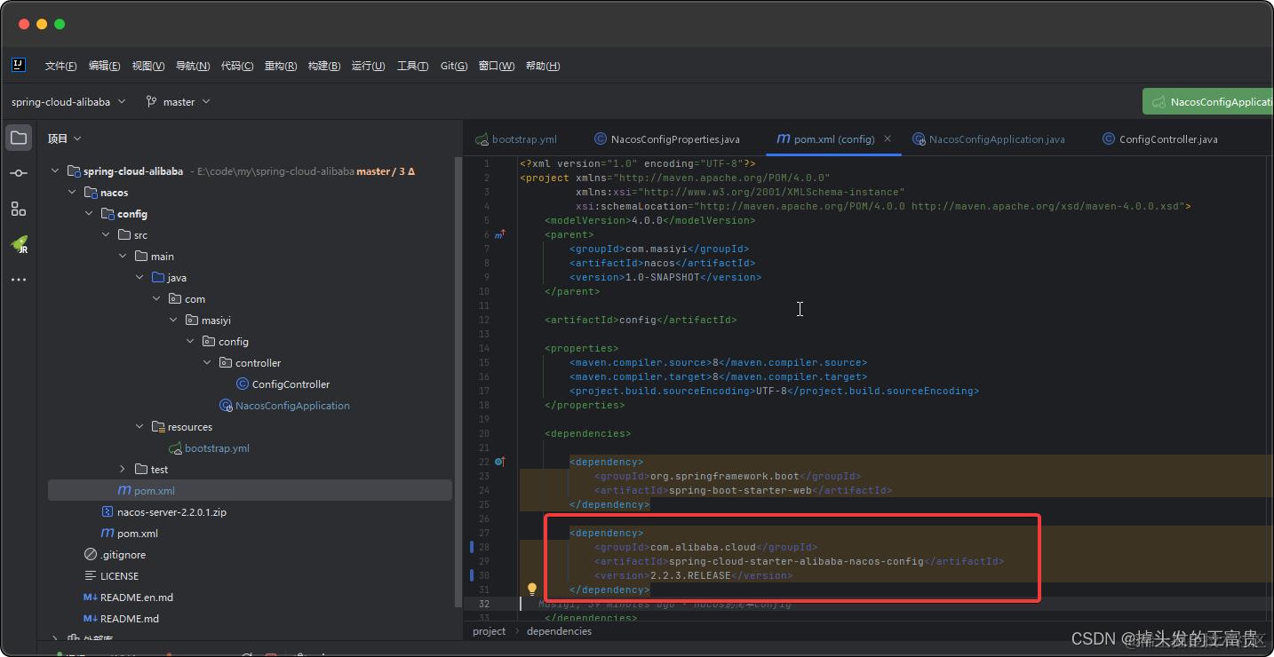Image resolution: width=1274 pixels, height=657 pixels.
Task: Click the bootstrap.yml file icon in tree
Action: pos(175,448)
